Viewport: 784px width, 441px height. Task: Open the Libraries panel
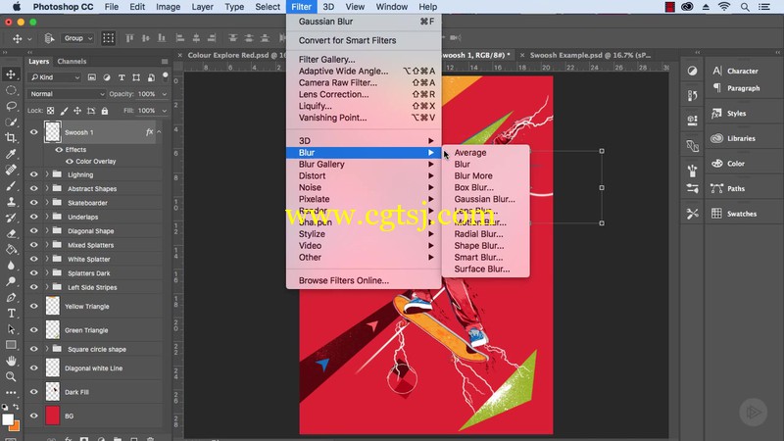tap(733, 138)
